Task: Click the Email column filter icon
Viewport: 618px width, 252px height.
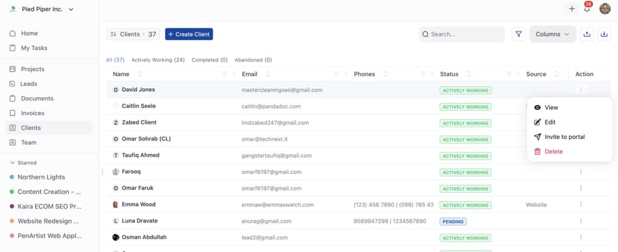Action: pyautogui.click(x=337, y=74)
